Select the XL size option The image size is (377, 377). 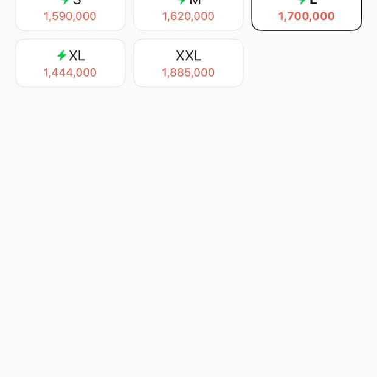(x=70, y=63)
